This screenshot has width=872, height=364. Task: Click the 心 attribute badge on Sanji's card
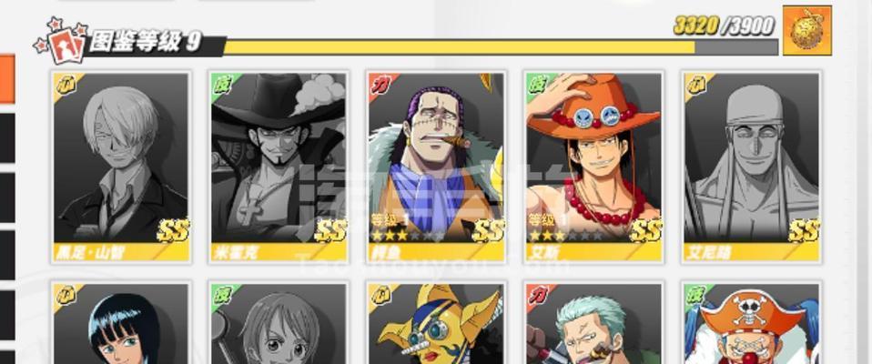pyautogui.click(x=66, y=86)
